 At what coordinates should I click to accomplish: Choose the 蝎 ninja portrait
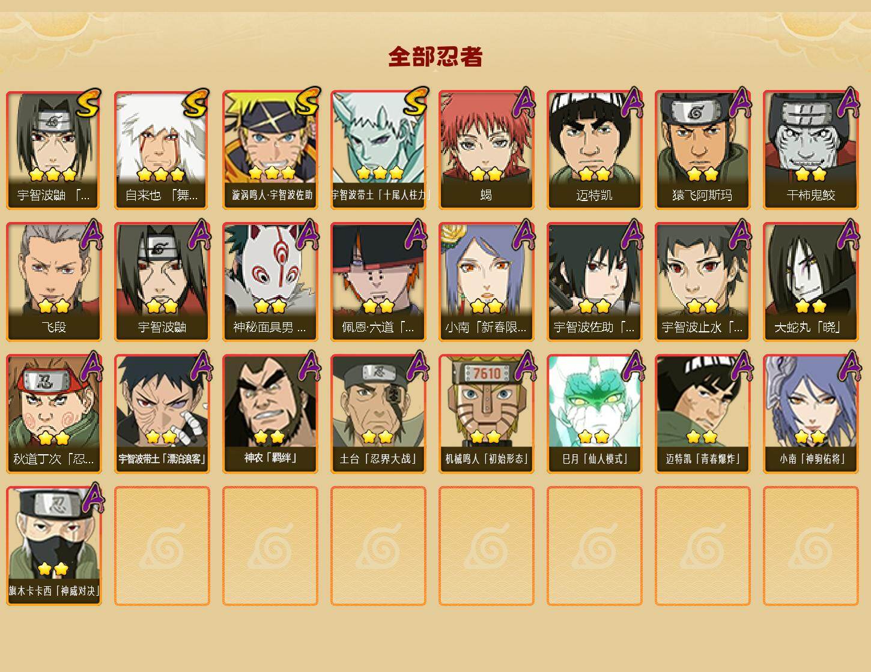click(x=486, y=150)
